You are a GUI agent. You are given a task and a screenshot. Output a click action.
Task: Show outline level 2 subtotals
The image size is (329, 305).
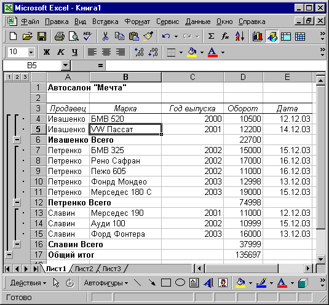point(17,77)
